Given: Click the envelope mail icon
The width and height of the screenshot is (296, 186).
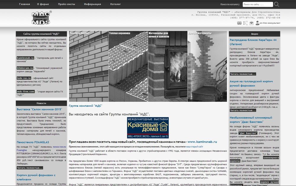Looking at the screenshot, I should click(x=251, y=23).
